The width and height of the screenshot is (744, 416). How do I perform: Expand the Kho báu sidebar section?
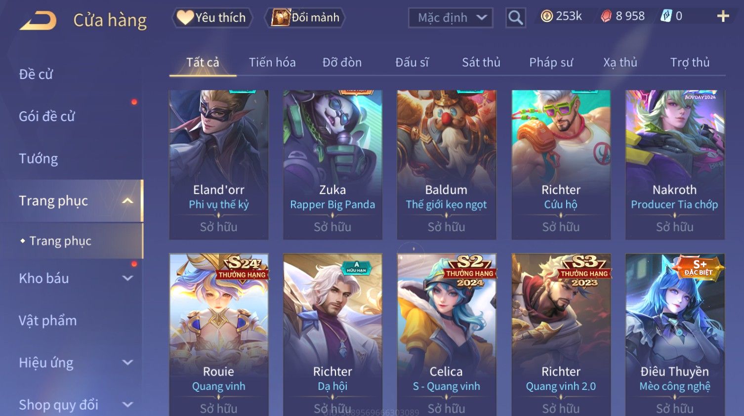pos(127,278)
